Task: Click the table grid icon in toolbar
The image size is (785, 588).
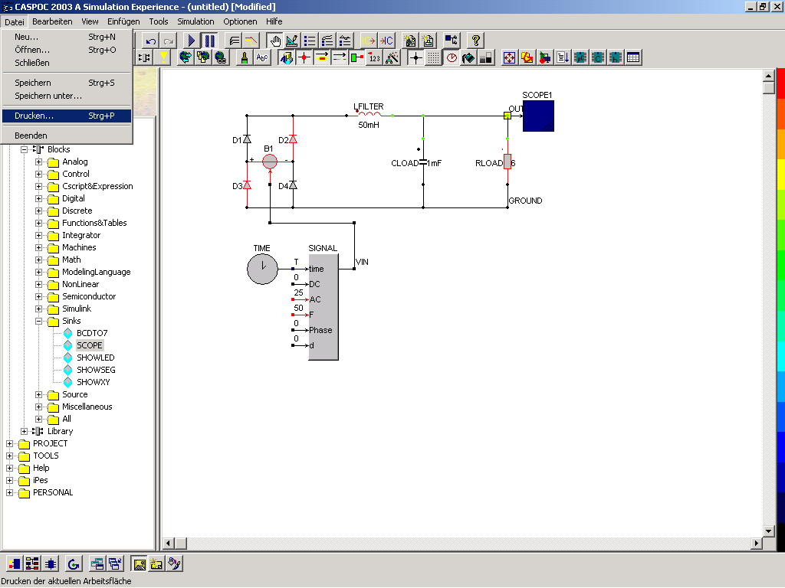Action: click(x=633, y=58)
